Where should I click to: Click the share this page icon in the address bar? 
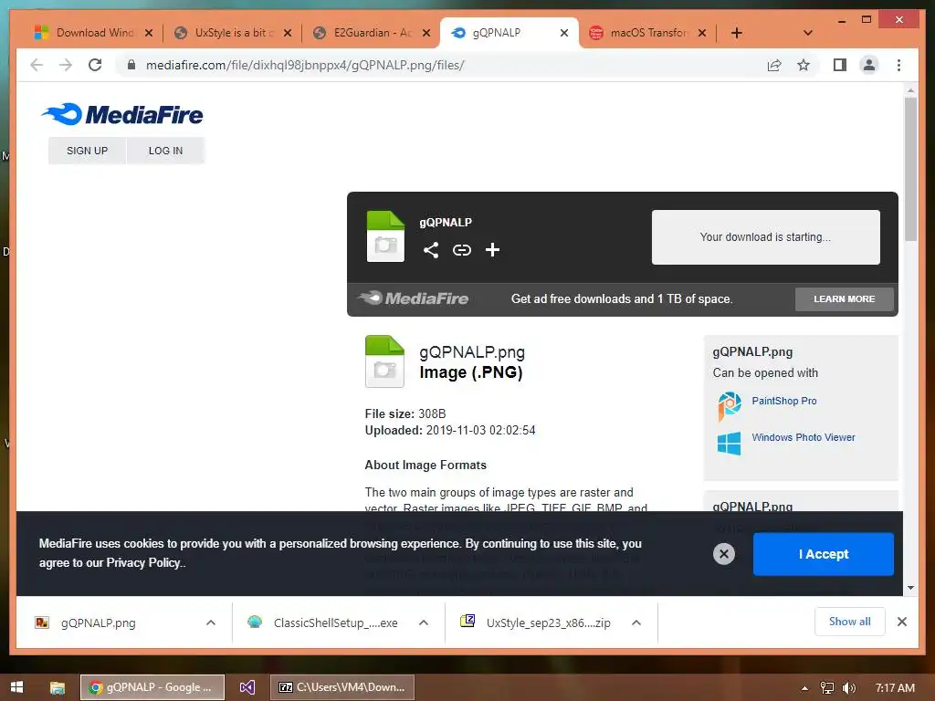click(774, 65)
